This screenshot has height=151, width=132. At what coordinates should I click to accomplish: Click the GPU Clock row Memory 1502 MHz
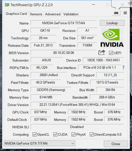[78, 112]
